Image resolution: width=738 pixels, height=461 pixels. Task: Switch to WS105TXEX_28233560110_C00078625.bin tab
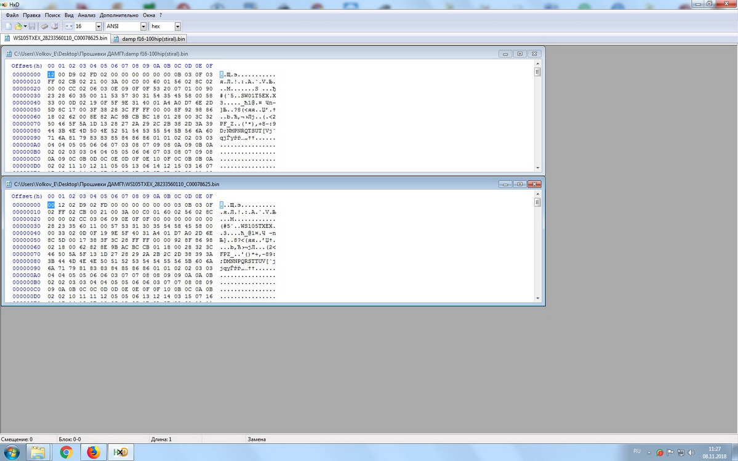pos(55,38)
